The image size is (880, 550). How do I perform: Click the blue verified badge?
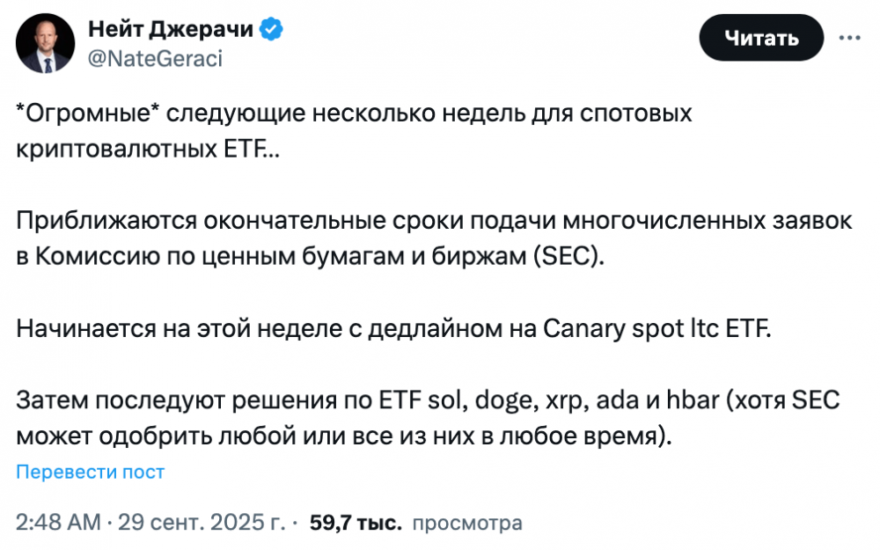(272, 30)
